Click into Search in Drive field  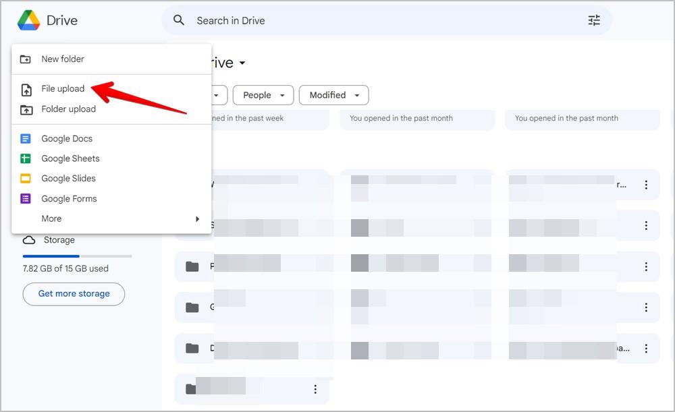point(386,20)
